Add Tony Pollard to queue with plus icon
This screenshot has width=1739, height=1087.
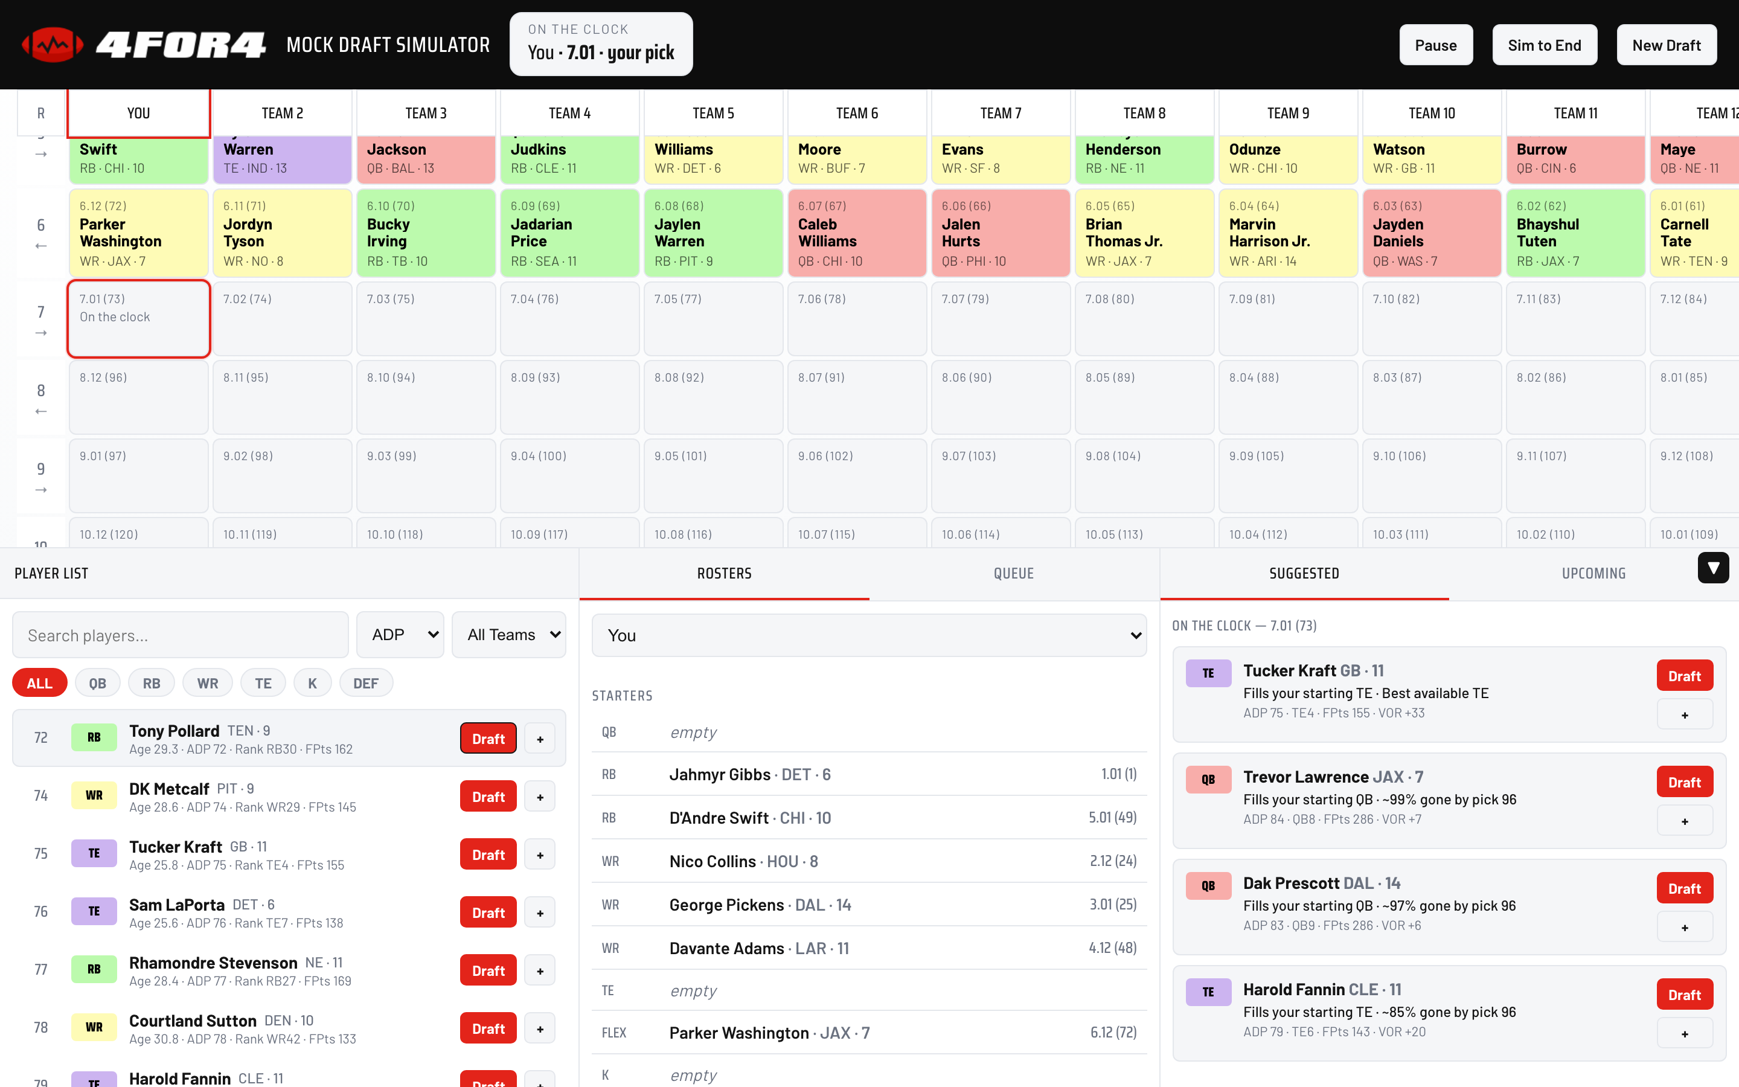540,739
